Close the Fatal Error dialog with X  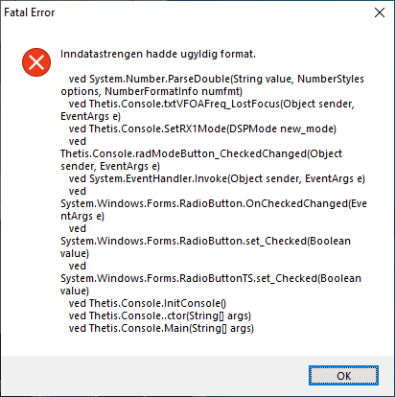pyautogui.click(x=380, y=12)
